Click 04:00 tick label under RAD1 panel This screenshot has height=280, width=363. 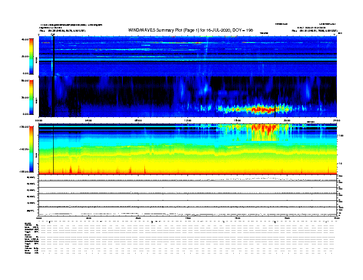point(88,120)
